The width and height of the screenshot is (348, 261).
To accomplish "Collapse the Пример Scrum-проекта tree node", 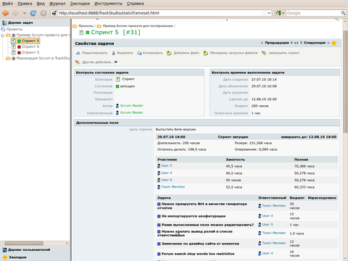I will (2, 36).
